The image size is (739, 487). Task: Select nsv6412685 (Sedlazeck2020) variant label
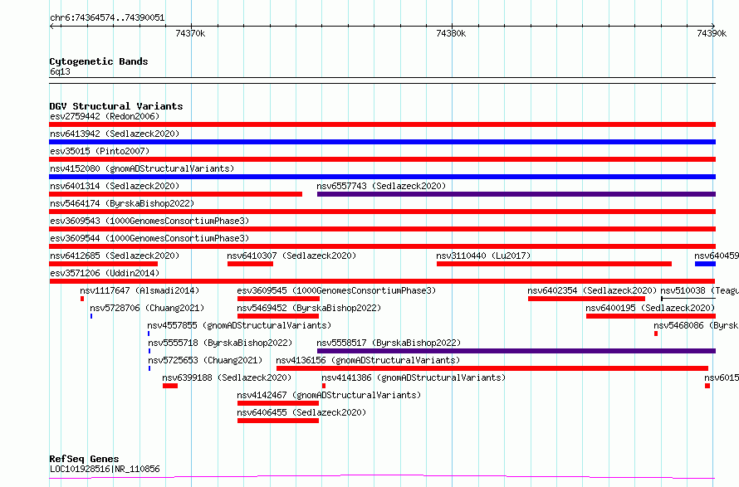[x=115, y=256]
